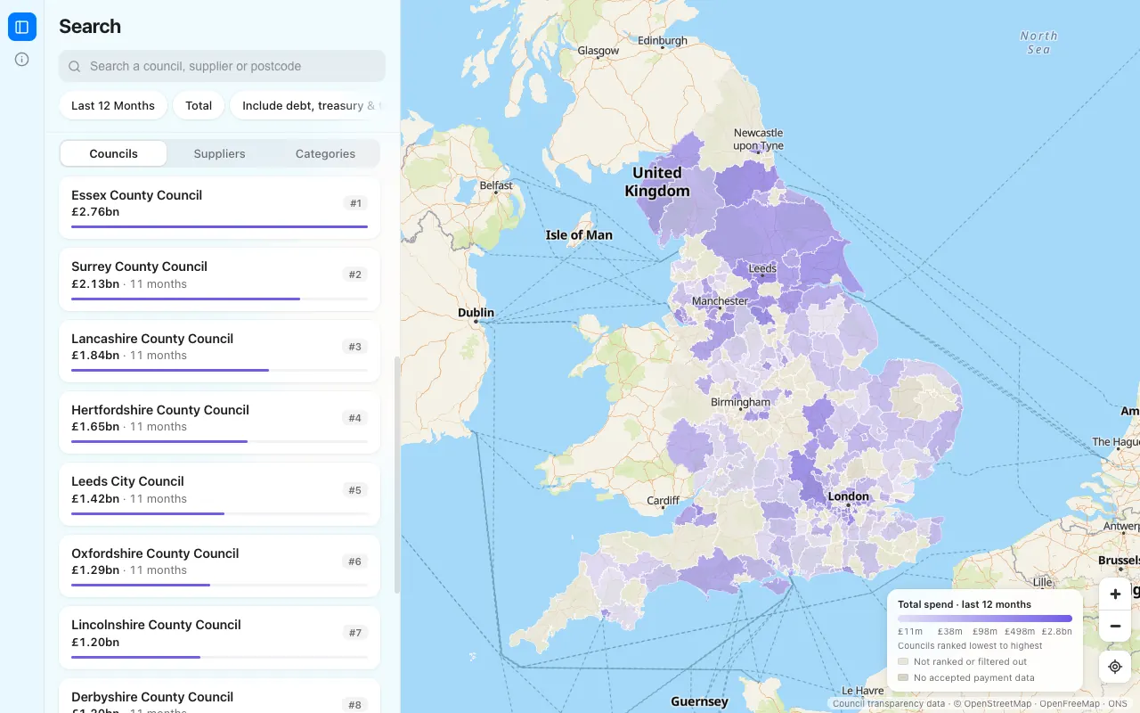Open the Lincolnshire County Council card
Image resolution: width=1140 pixels, height=713 pixels.
(219, 637)
